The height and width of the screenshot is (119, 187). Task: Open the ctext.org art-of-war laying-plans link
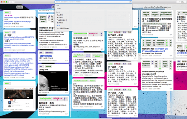tap(18, 23)
